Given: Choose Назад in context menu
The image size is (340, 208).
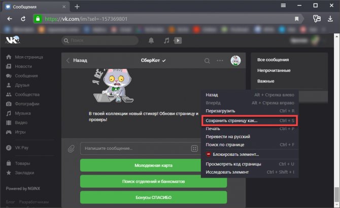Looking at the screenshot, I should pos(250,95).
